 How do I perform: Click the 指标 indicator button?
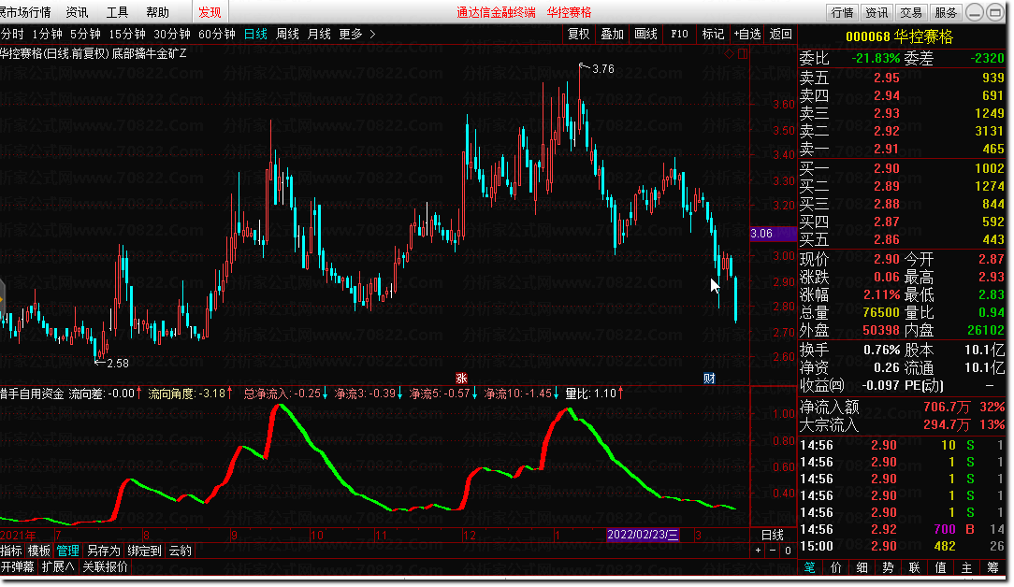(x=11, y=551)
